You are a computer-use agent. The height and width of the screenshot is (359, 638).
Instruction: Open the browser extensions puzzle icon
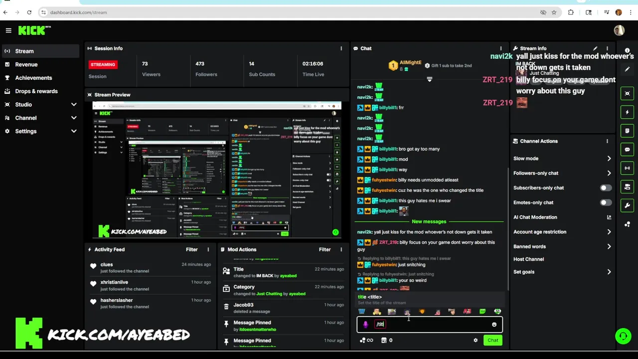[571, 12]
